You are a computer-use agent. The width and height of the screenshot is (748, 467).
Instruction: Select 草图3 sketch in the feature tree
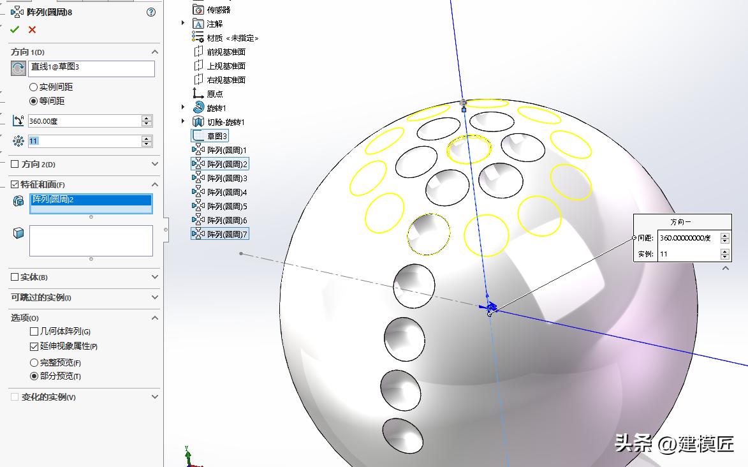(216, 135)
